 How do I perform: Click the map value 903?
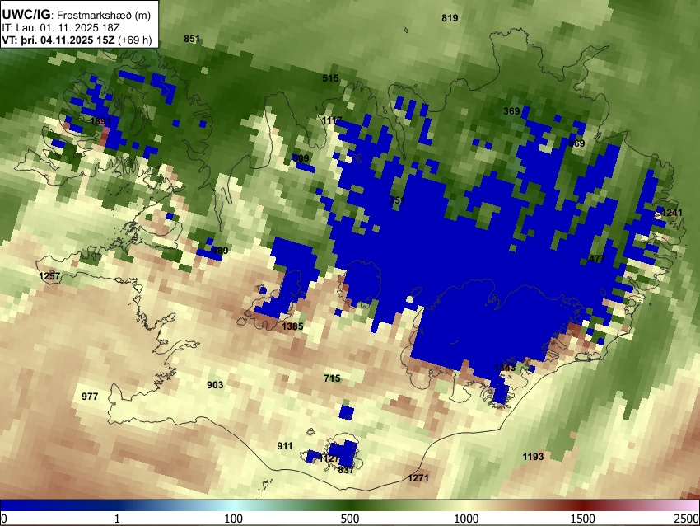pyautogui.click(x=215, y=385)
